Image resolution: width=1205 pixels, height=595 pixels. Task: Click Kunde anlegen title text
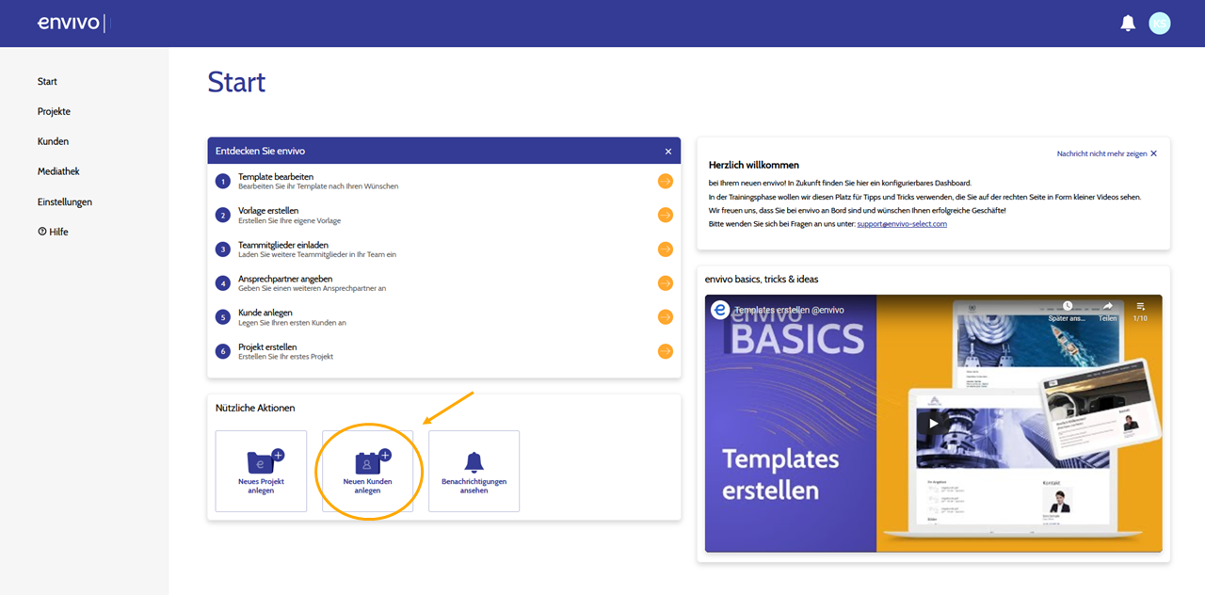click(x=265, y=313)
